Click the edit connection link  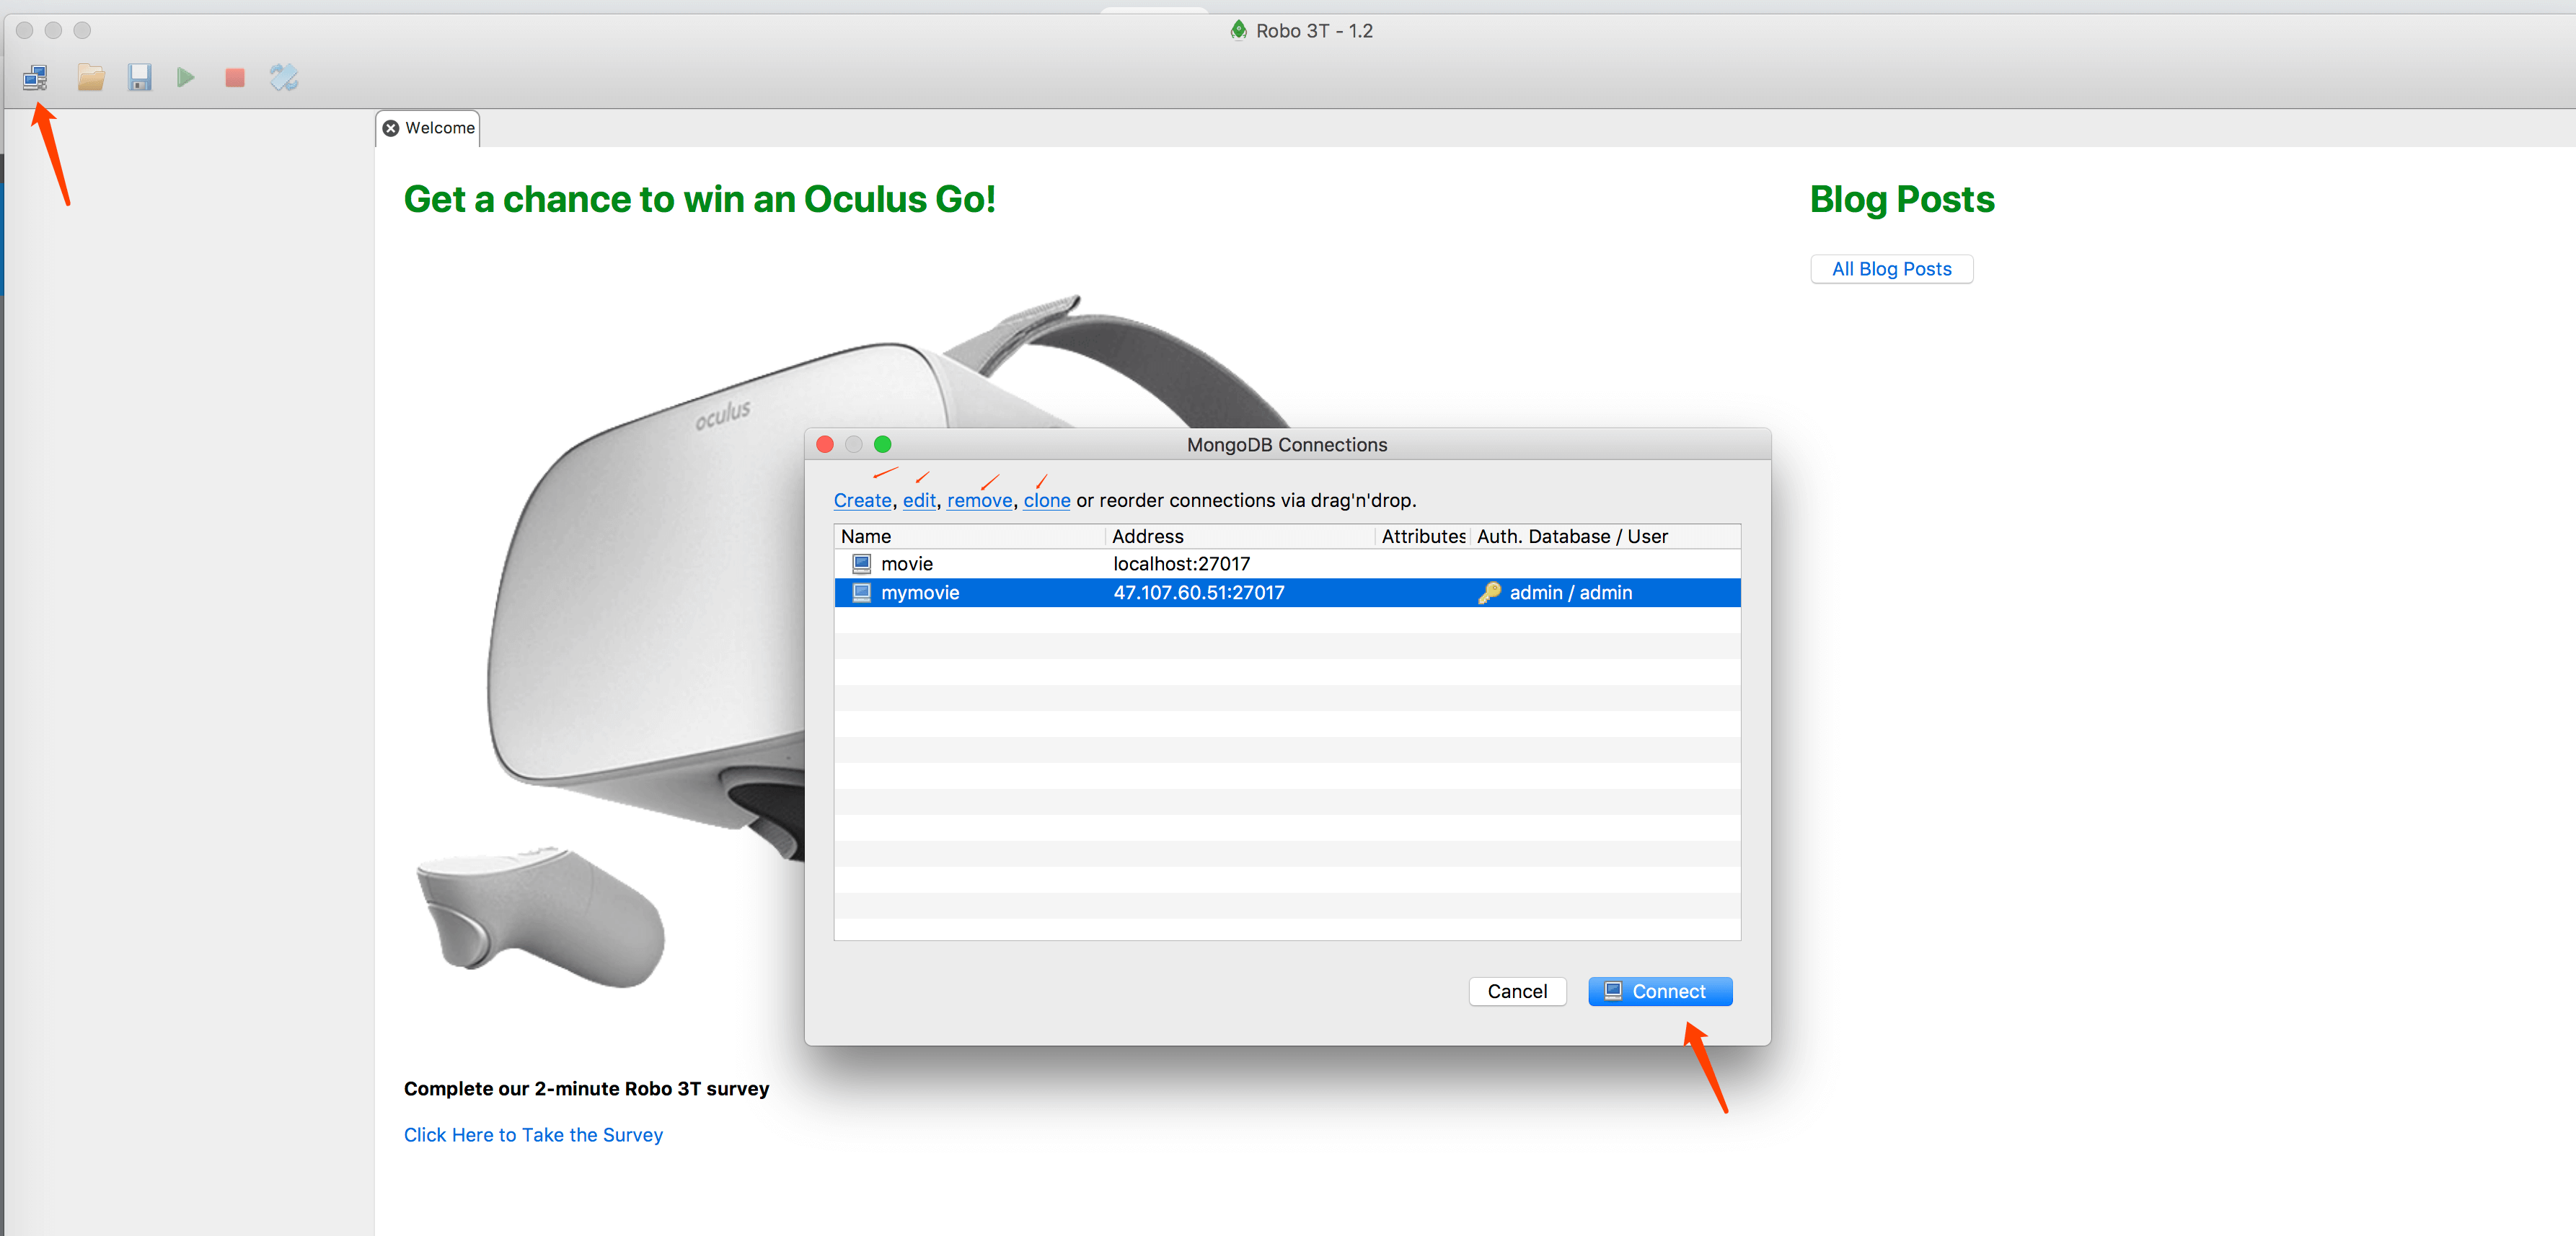point(919,500)
